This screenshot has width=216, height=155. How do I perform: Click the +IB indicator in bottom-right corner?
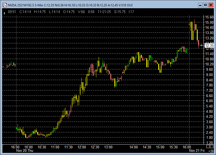point(211,151)
